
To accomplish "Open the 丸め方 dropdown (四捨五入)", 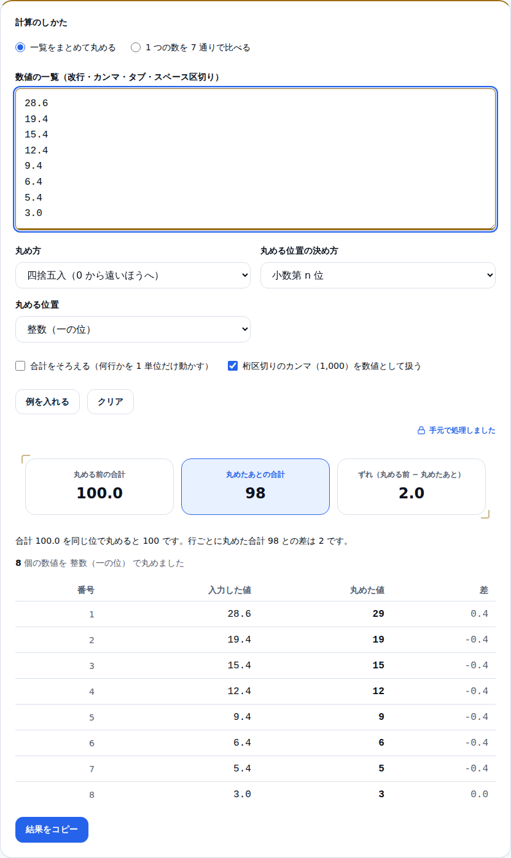I will [x=133, y=276].
